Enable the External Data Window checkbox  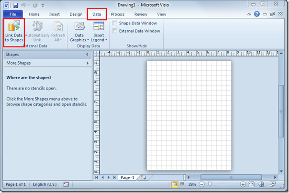115,31
